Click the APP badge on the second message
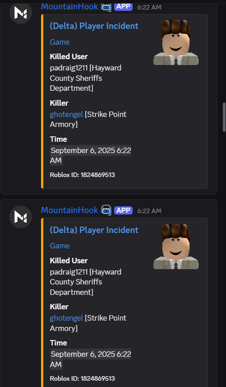The width and height of the screenshot is (226, 387). (123, 210)
